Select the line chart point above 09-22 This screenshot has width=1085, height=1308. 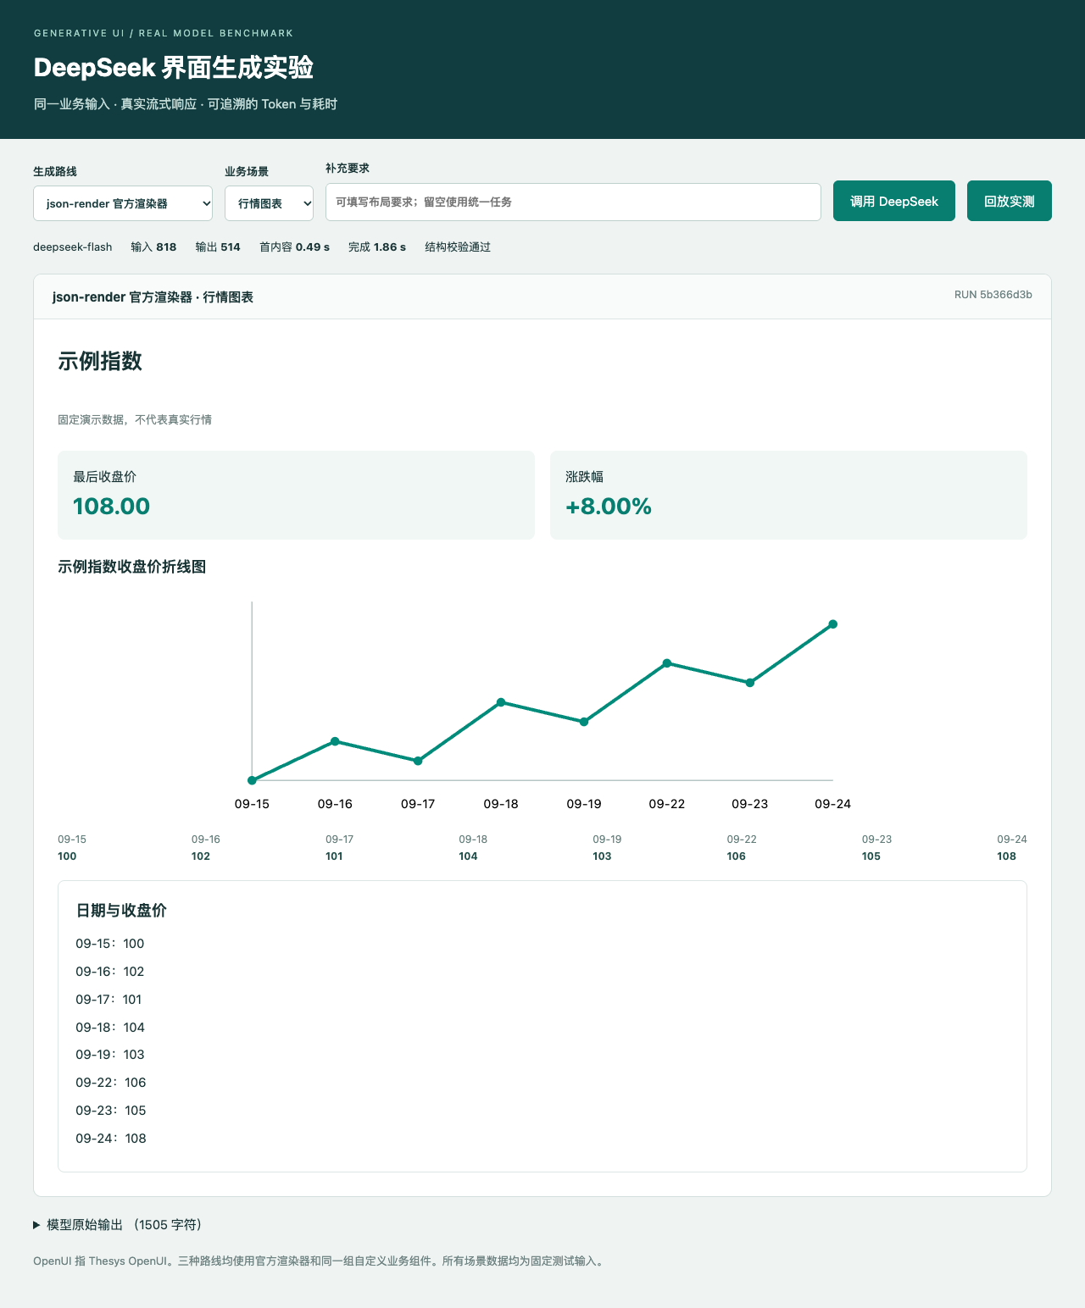pyautogui.click(x=667, y=663)
